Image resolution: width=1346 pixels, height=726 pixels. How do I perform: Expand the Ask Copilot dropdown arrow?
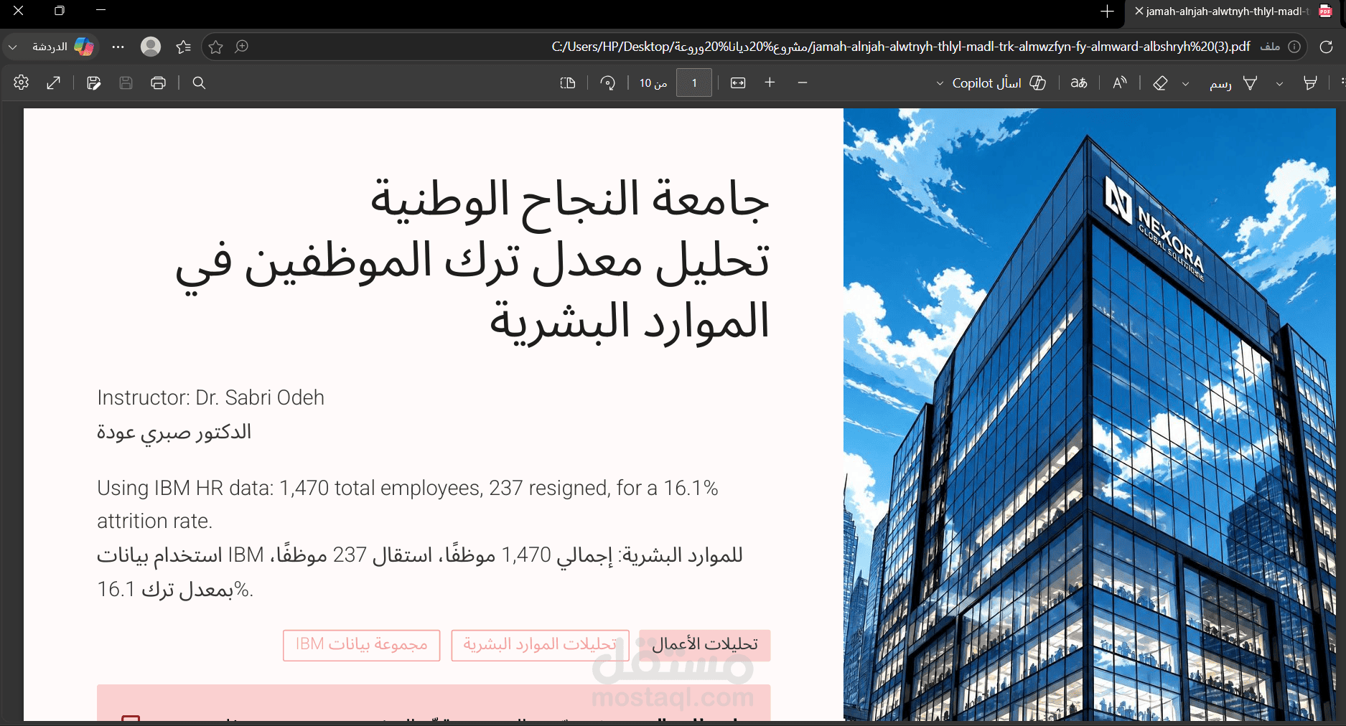(x=940, y=83)
